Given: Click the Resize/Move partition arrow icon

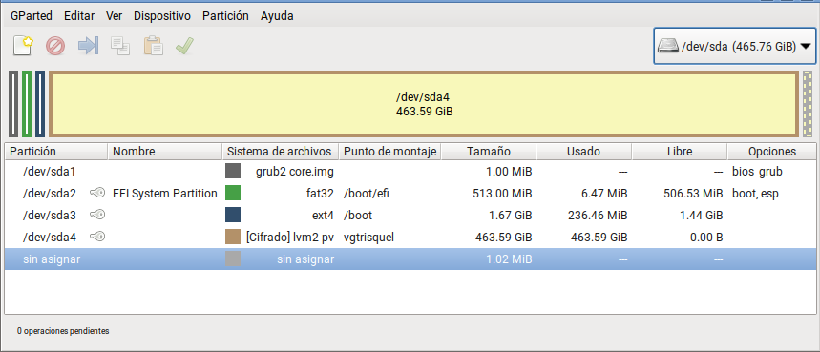Looking at the screenshot, I should pos(88,46).
